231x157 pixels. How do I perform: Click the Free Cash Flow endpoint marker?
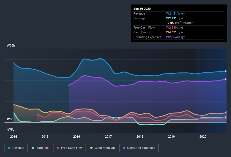click(226, 117)
